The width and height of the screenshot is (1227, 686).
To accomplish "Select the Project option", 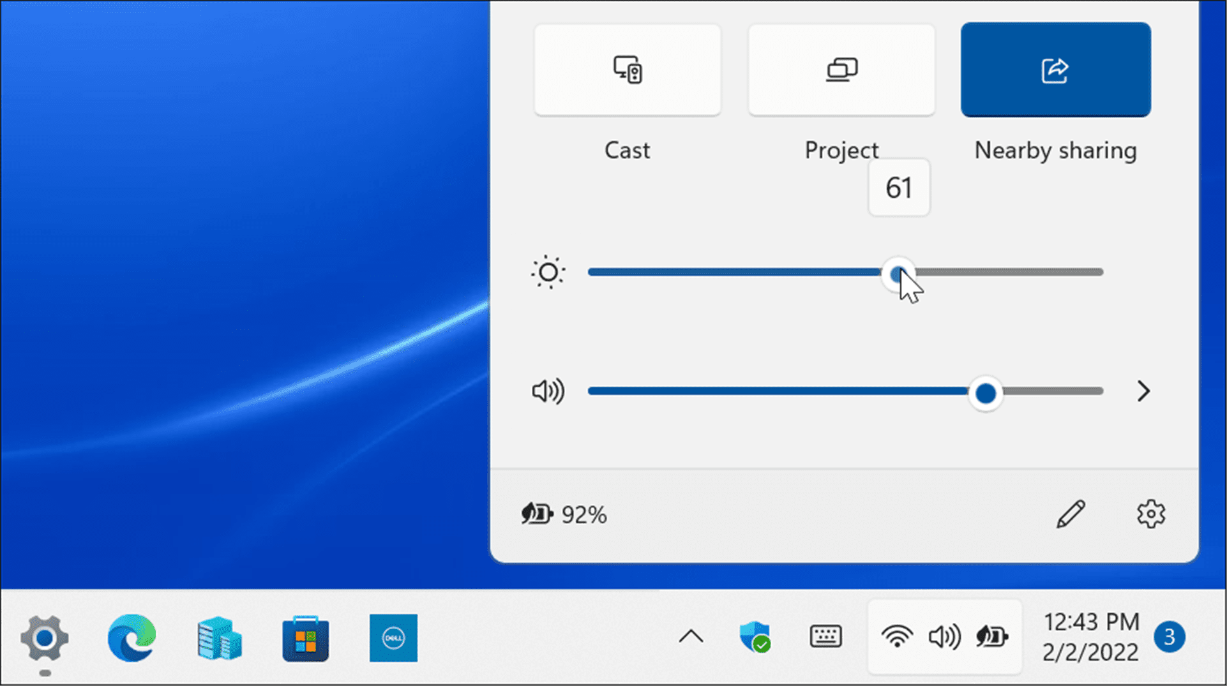I will point(841,70).
